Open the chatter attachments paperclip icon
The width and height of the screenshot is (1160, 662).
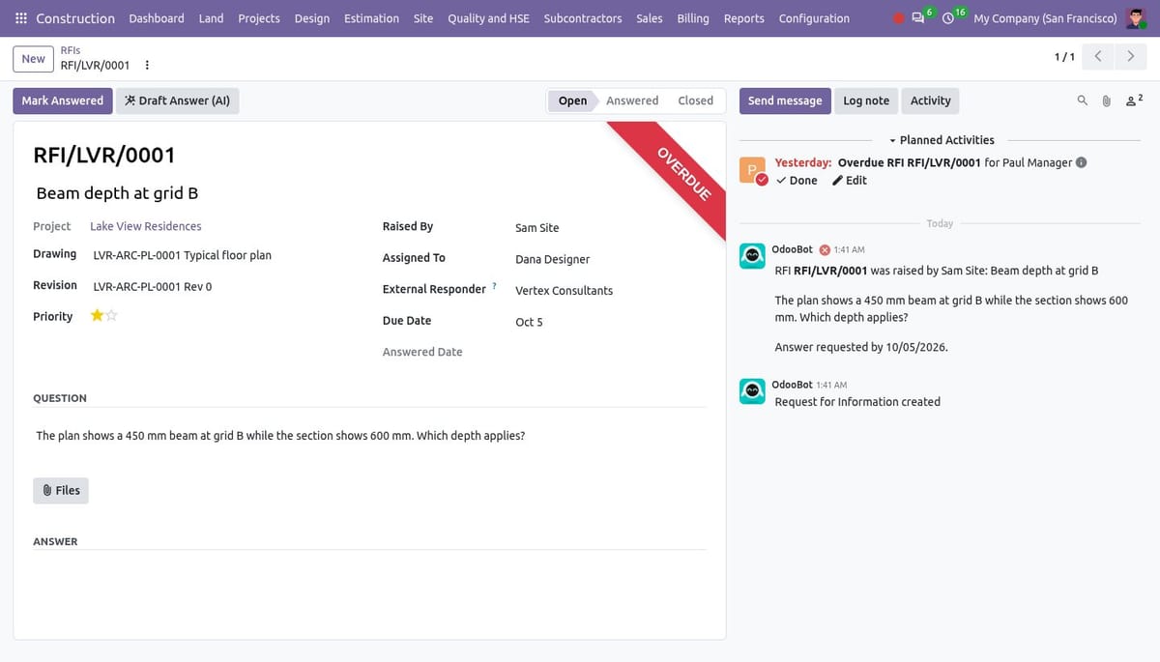click(1107, 101)
